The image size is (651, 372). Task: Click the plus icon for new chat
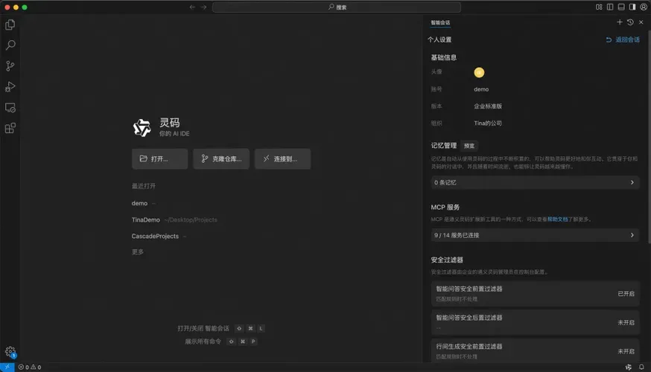click(x=620, y=22)
